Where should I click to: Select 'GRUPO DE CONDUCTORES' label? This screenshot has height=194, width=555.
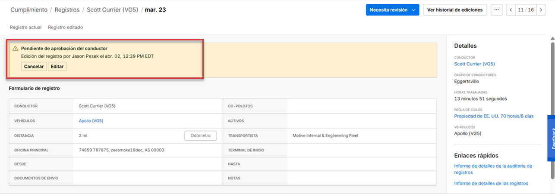(475, 75)
